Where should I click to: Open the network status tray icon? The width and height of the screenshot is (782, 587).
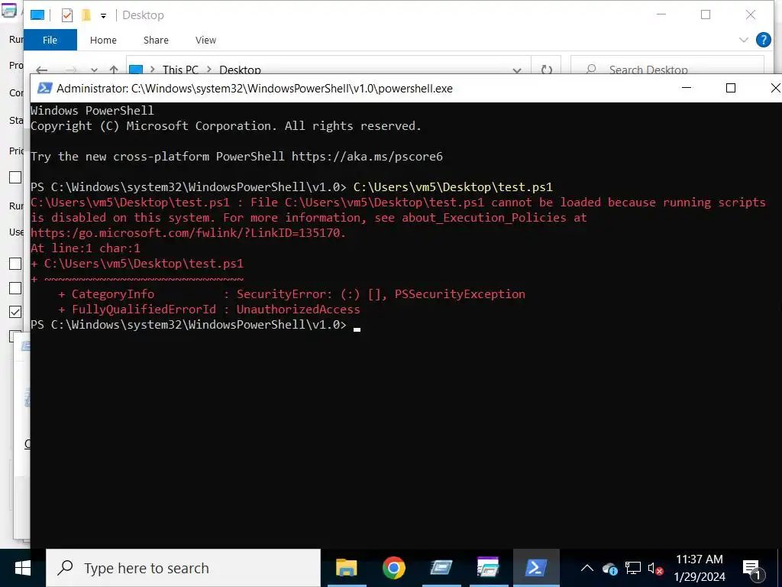coord(632,569)
